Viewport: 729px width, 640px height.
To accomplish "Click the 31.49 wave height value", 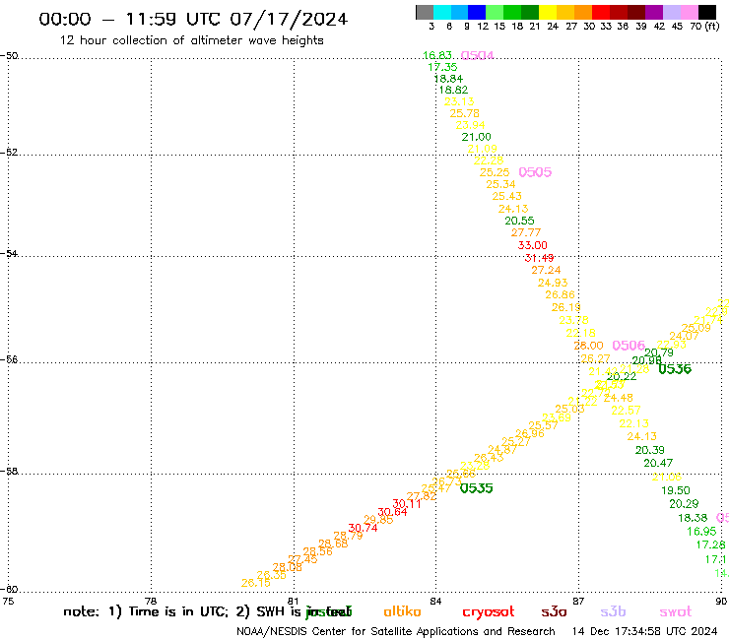I will pyautogui.click(x=539, y=258).
